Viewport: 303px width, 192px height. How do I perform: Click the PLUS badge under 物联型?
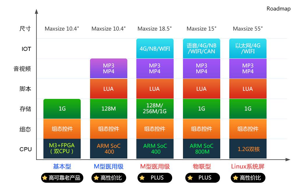click(x=202, y=178)
